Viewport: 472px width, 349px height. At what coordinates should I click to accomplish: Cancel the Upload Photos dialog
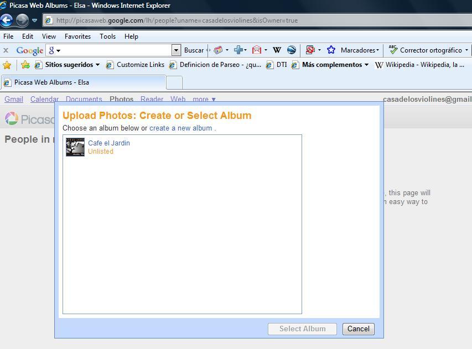(x=358, y=329)
